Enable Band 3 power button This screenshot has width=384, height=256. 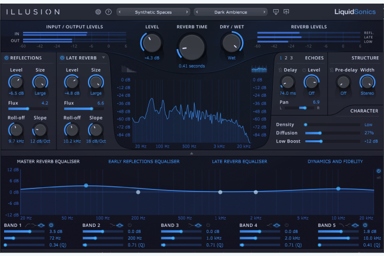pos(208,225)
